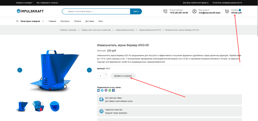Click phone number +375 (29) 661-44-05
The image size is (258, 121).
click(x=179, y=13)
